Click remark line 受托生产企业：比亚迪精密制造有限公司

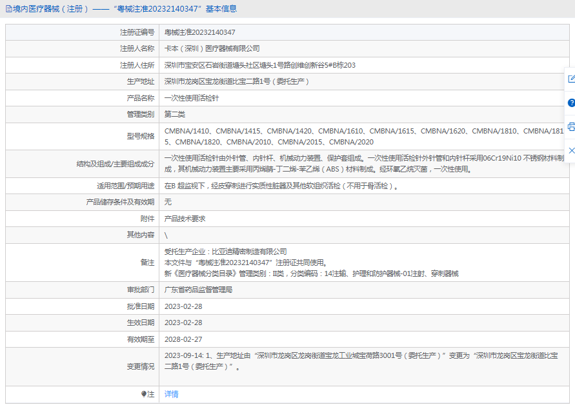click(225, 252)
